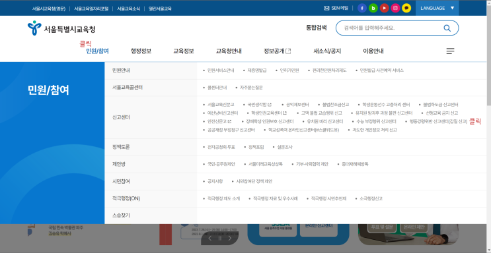
Task: Click the 공지사항 link under 시민참여
Action: click(215, 181)
